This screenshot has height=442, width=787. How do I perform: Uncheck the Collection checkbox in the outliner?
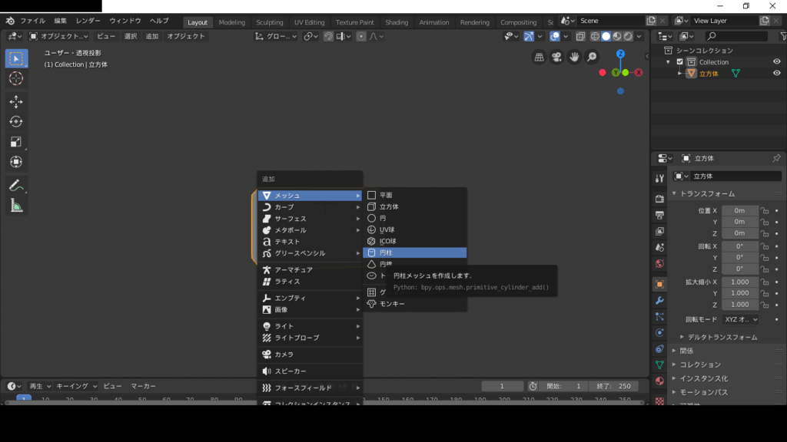[x=679, y=62]
